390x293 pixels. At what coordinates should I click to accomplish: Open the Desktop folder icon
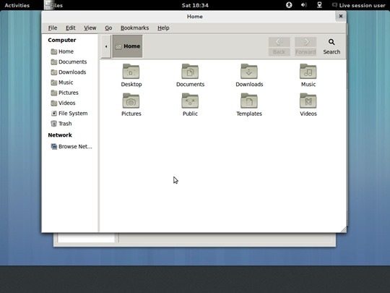[131, 72]
